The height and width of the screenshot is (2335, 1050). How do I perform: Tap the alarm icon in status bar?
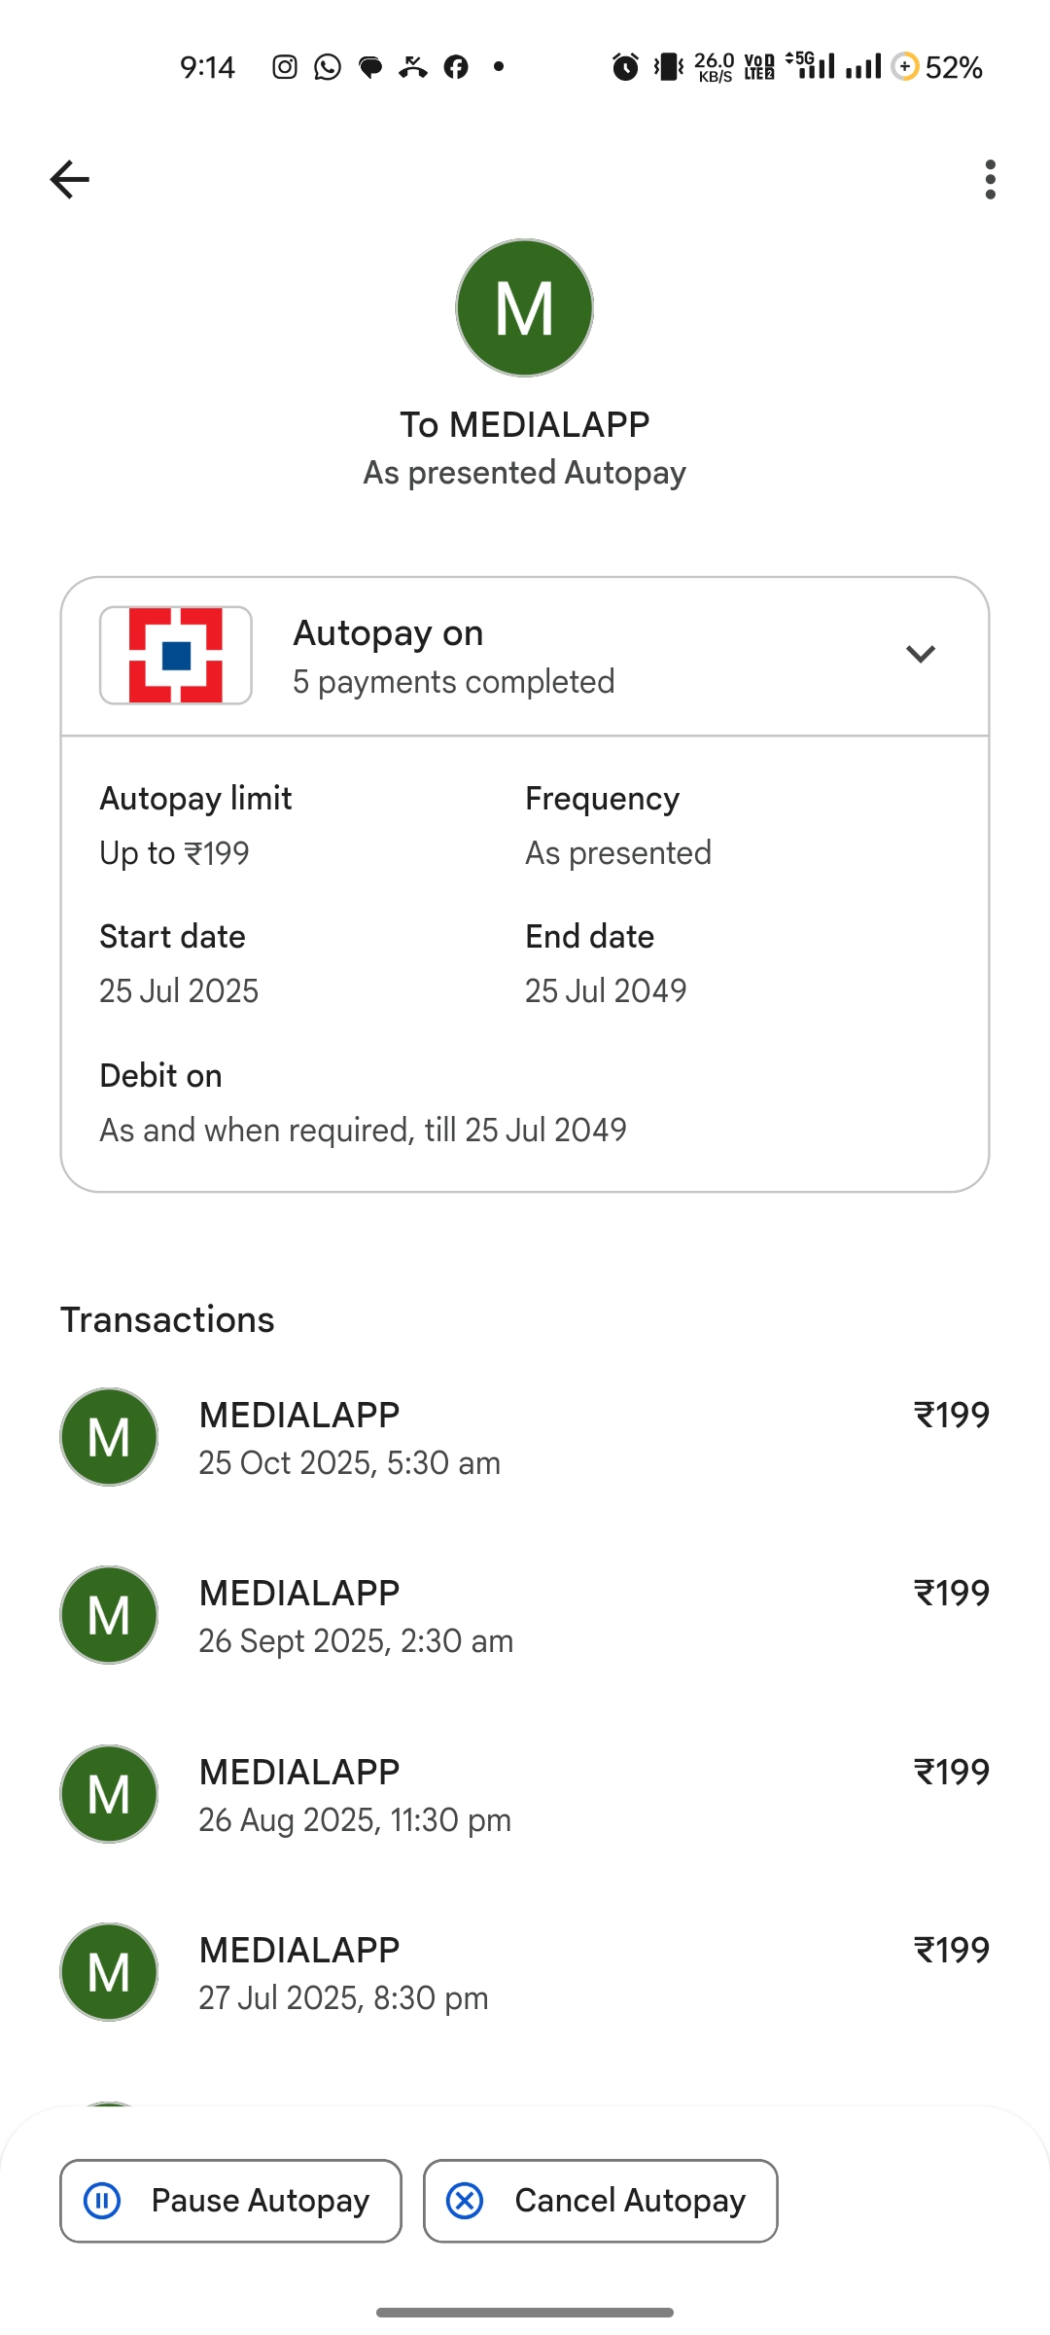click(625, 67)
